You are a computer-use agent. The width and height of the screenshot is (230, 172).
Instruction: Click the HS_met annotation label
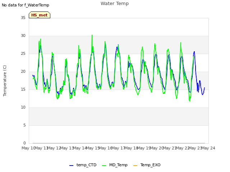pyautogui.click(x=40, y=15)
